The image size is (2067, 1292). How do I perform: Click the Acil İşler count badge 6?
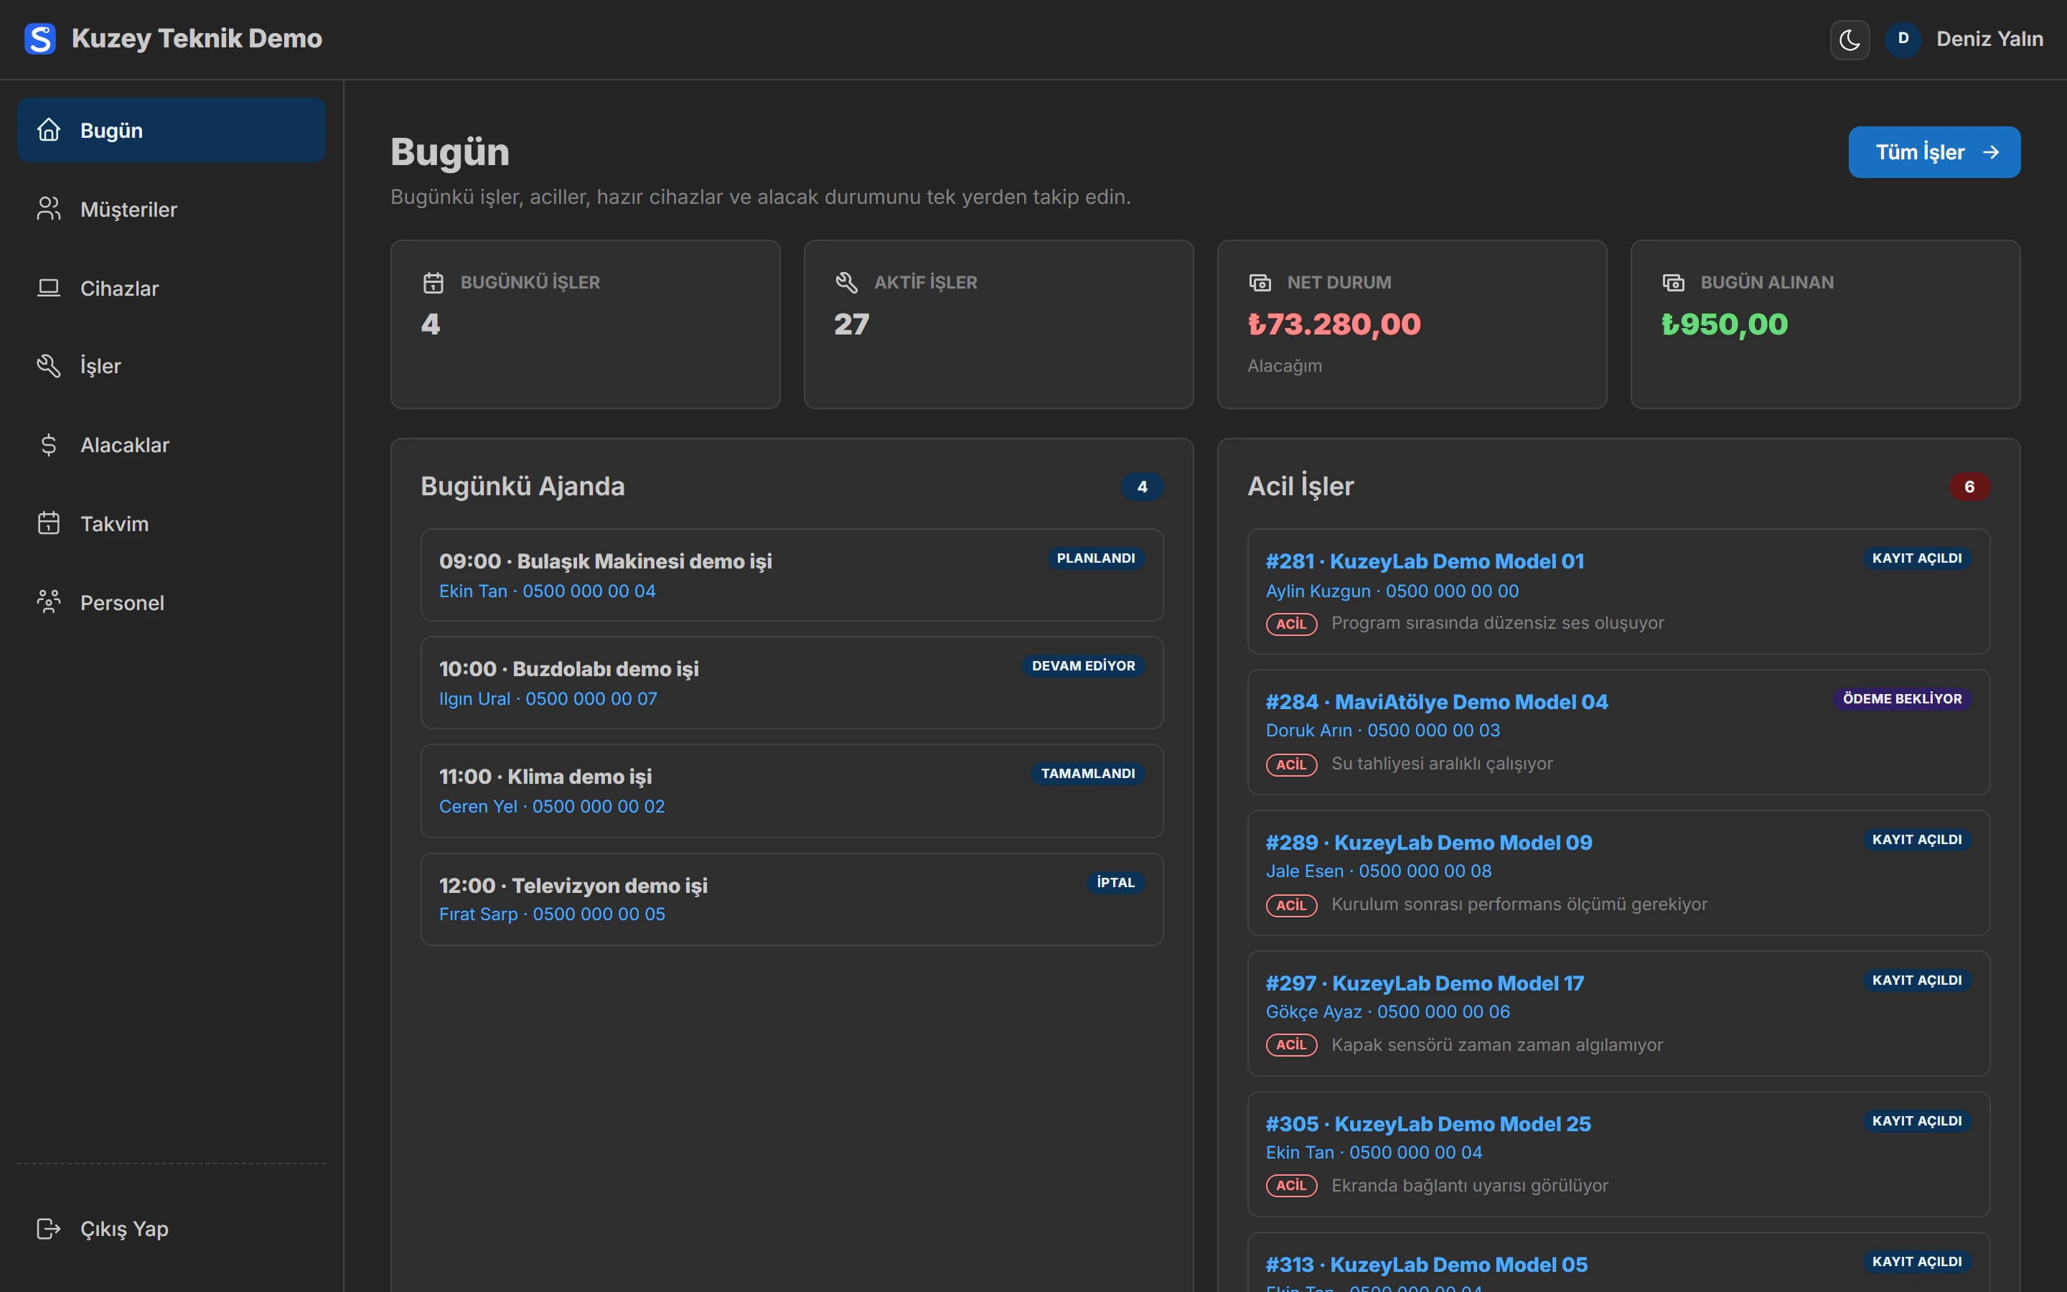1969,487
